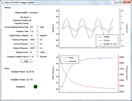The height and width of the screenshot is (101, 132).
Task: Click the Current Frequency field showing 22350
Action: click(33, 44)
